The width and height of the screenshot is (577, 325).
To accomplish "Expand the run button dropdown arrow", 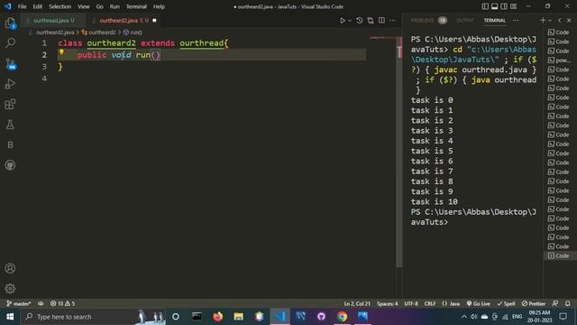I will point(350,21).
